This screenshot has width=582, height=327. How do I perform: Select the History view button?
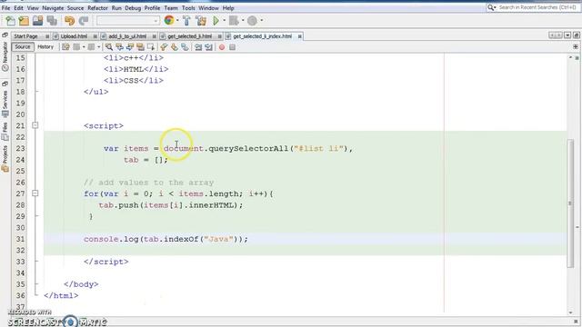pyautogui.click(x=45, y=47)
